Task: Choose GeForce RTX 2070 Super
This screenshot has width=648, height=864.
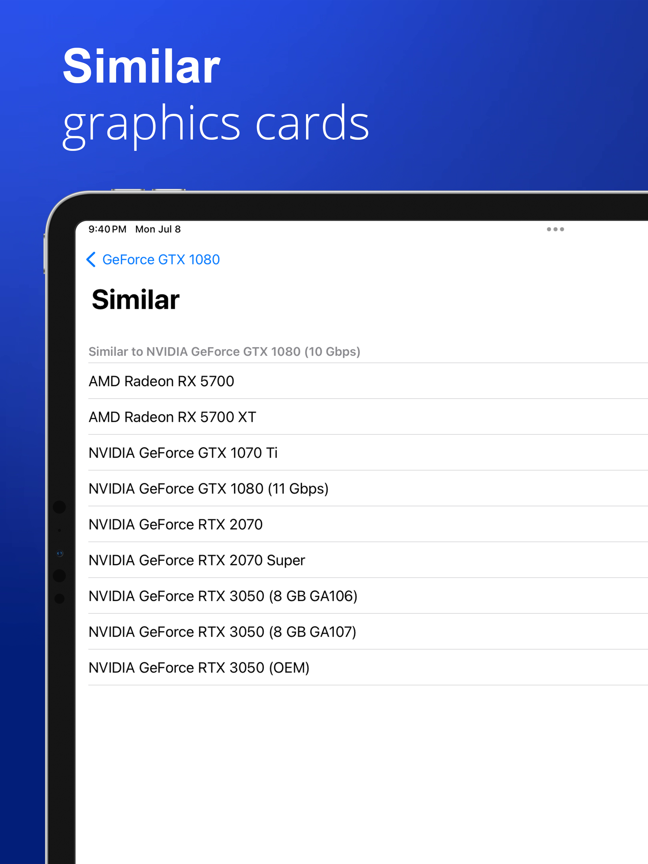Action: 196,560
